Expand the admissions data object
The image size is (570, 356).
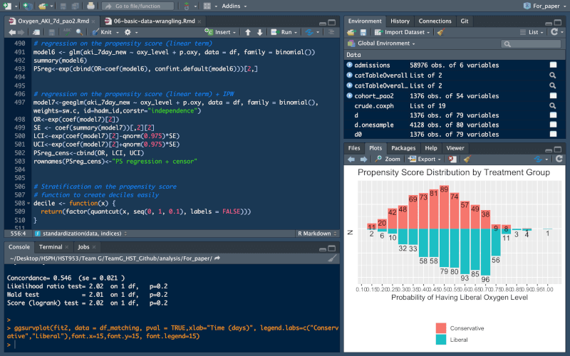[349, 65]
